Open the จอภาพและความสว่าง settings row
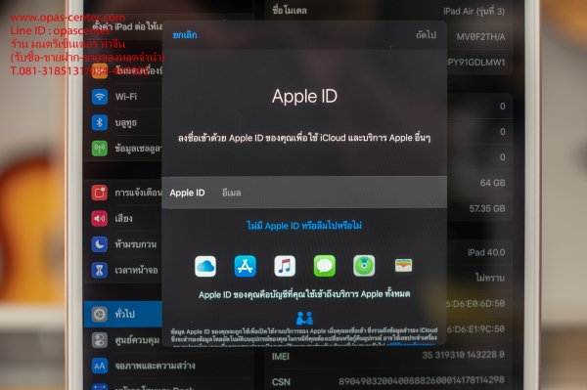This screenshot has height=390, width=587. click(x=168, y=366)
